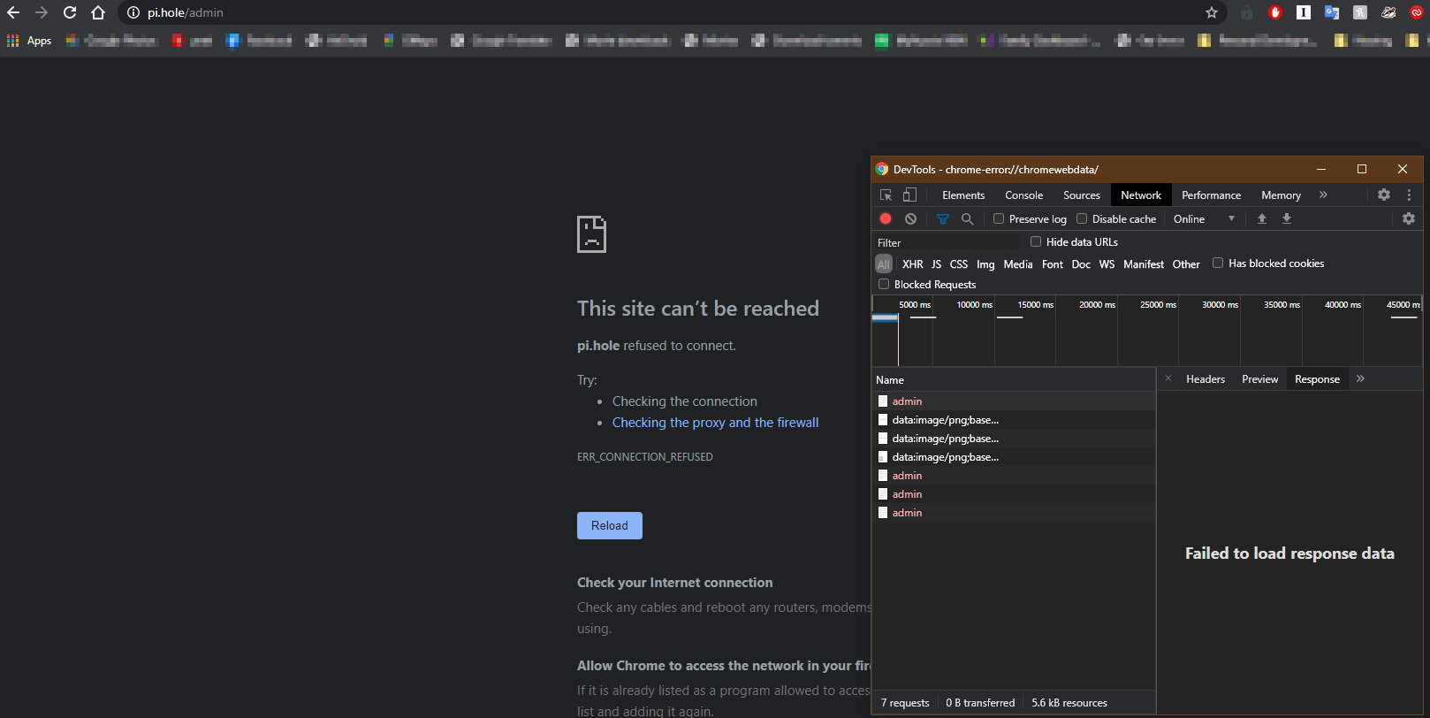
Task: Toggle the network filter funnel icon
Action: [x=943, y=218]
